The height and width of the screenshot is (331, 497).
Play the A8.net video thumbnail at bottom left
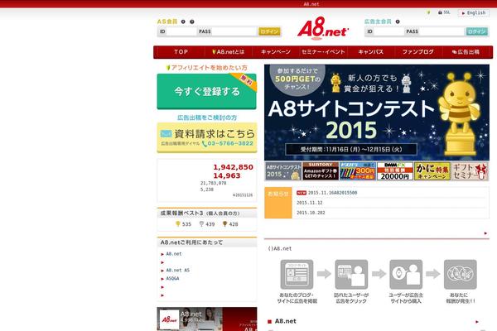click(207, 319)
